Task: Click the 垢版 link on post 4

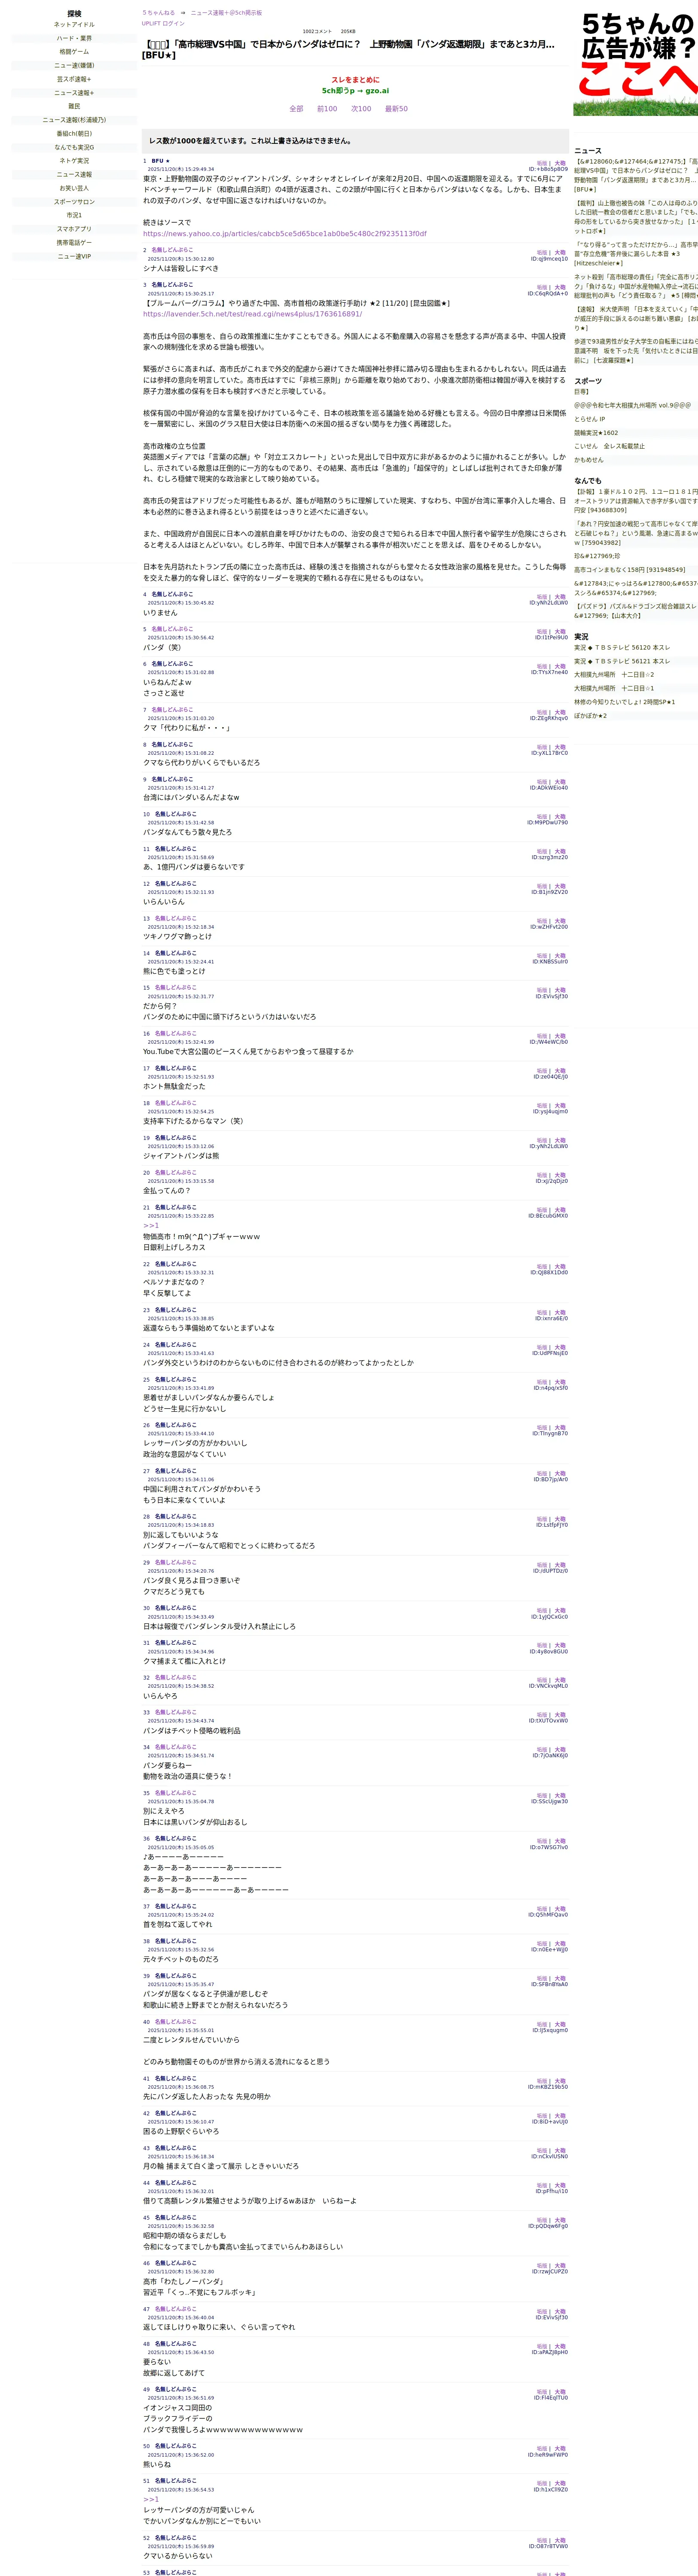Action: [542, 597]
